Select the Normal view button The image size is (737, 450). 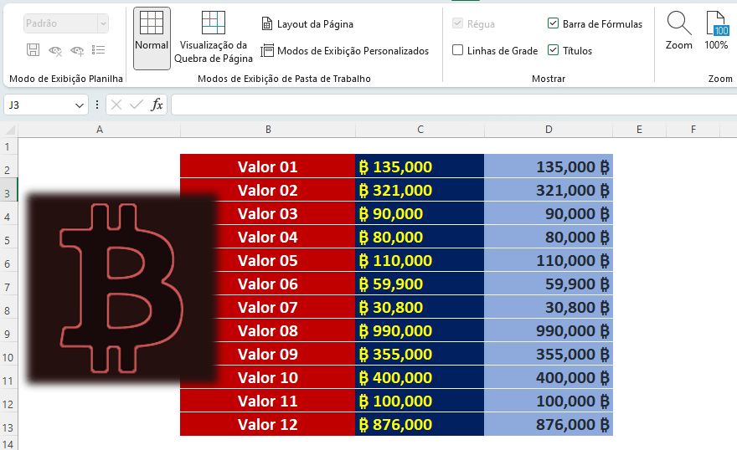coord(152,38)
